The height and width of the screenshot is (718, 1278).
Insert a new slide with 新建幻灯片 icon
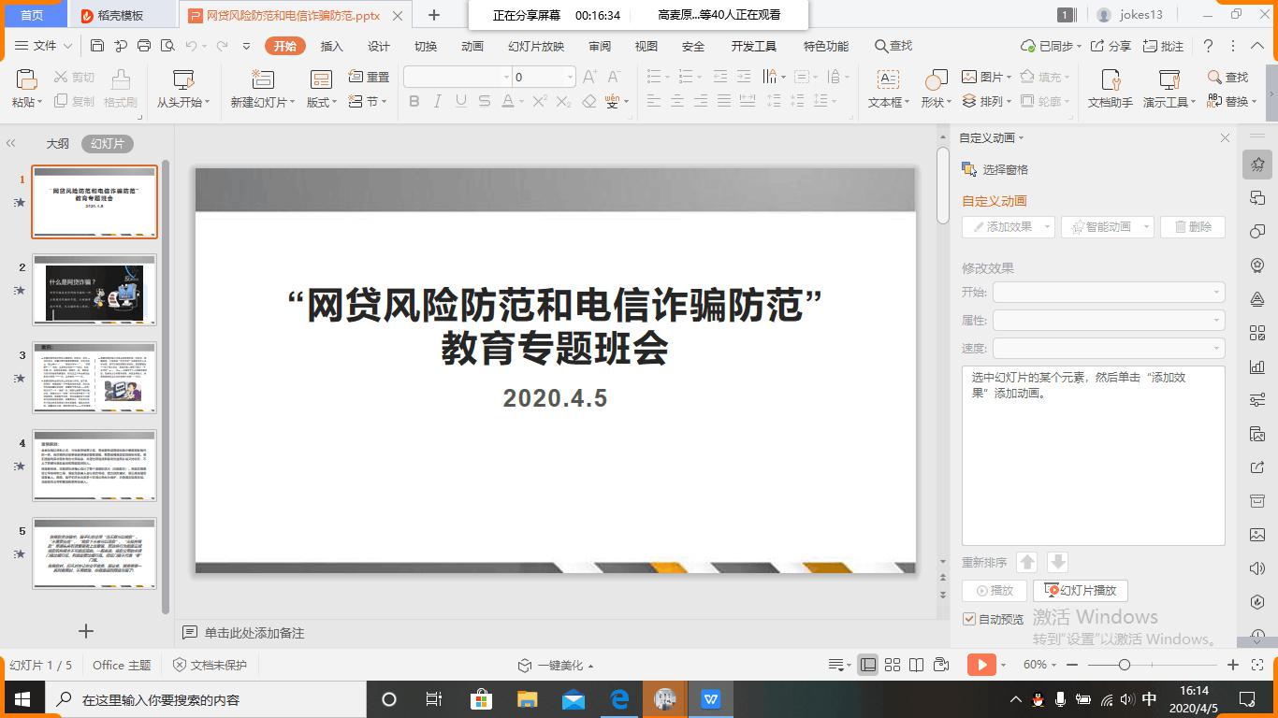262,80
